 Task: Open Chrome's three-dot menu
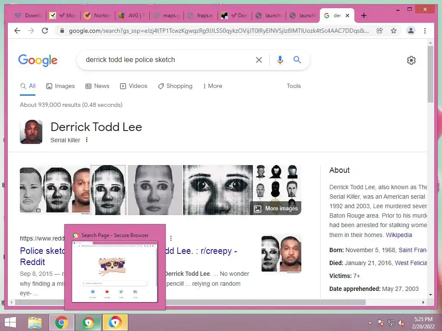point(425,31)
